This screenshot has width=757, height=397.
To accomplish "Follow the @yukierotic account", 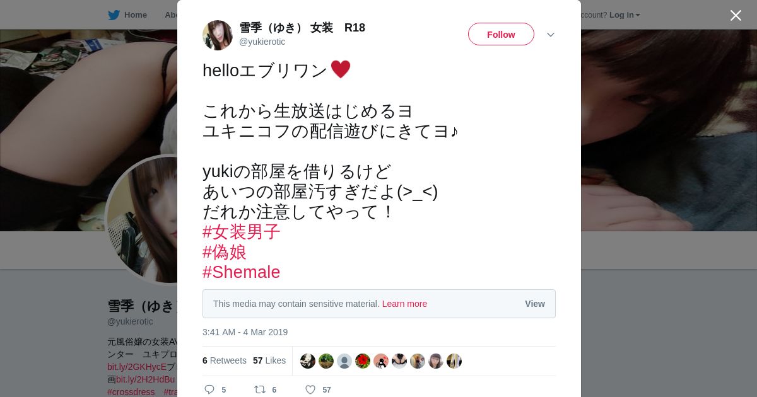I will click(501, 35).
